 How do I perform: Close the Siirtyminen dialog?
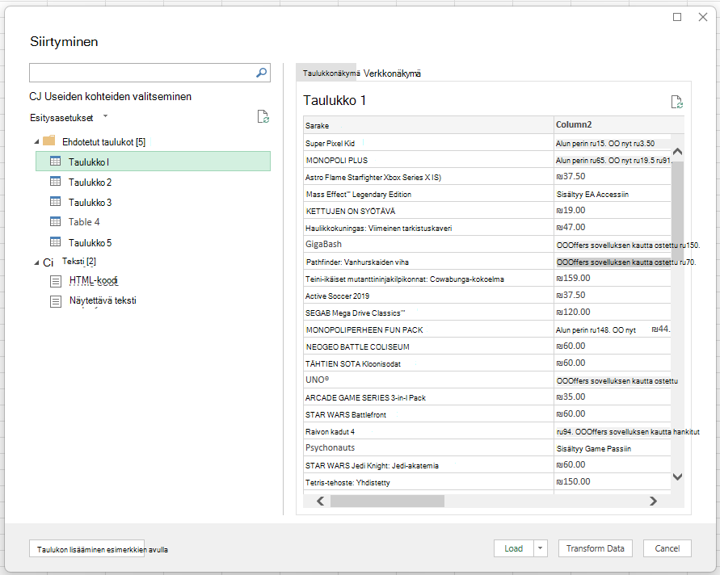[702, 17]
